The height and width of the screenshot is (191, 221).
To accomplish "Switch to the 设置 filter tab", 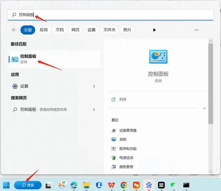I will click(x=91, y=30).
